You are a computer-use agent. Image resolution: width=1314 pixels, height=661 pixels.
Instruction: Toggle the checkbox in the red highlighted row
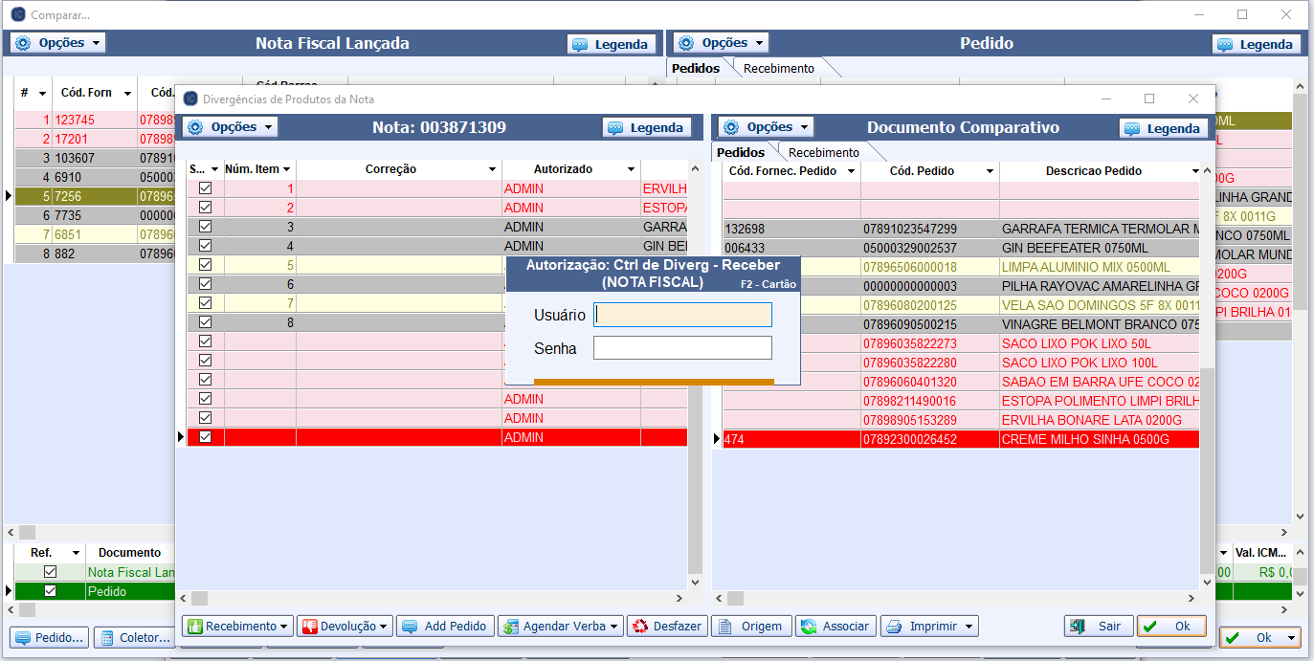point(205,437)
